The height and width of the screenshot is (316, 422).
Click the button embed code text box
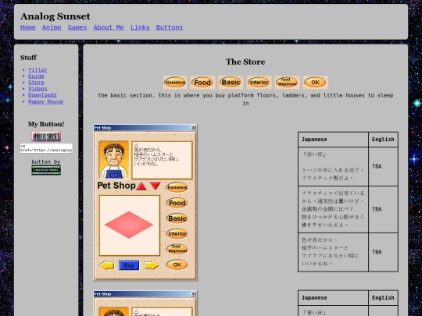[46, 148]
